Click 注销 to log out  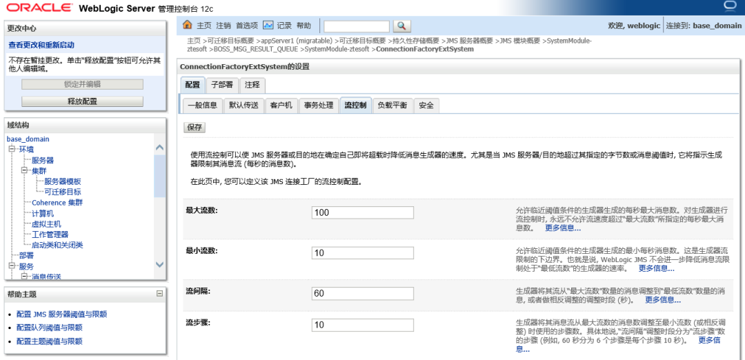[223, 26]
